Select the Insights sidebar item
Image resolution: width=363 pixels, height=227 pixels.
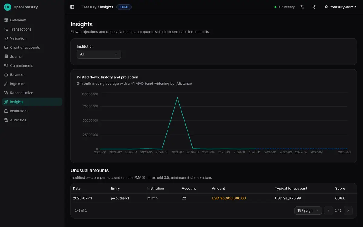pyautogui.click(x=32, y=102)
